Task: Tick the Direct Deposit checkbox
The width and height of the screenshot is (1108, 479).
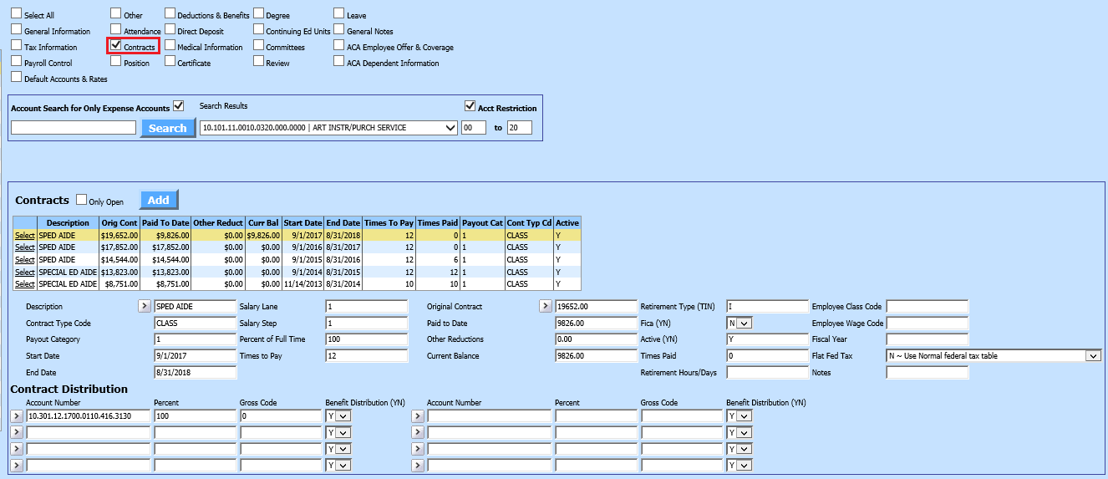Action: pos(170,31)
